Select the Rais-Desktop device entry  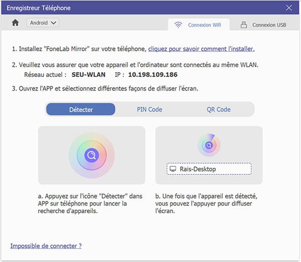click(x=209, y=169)
